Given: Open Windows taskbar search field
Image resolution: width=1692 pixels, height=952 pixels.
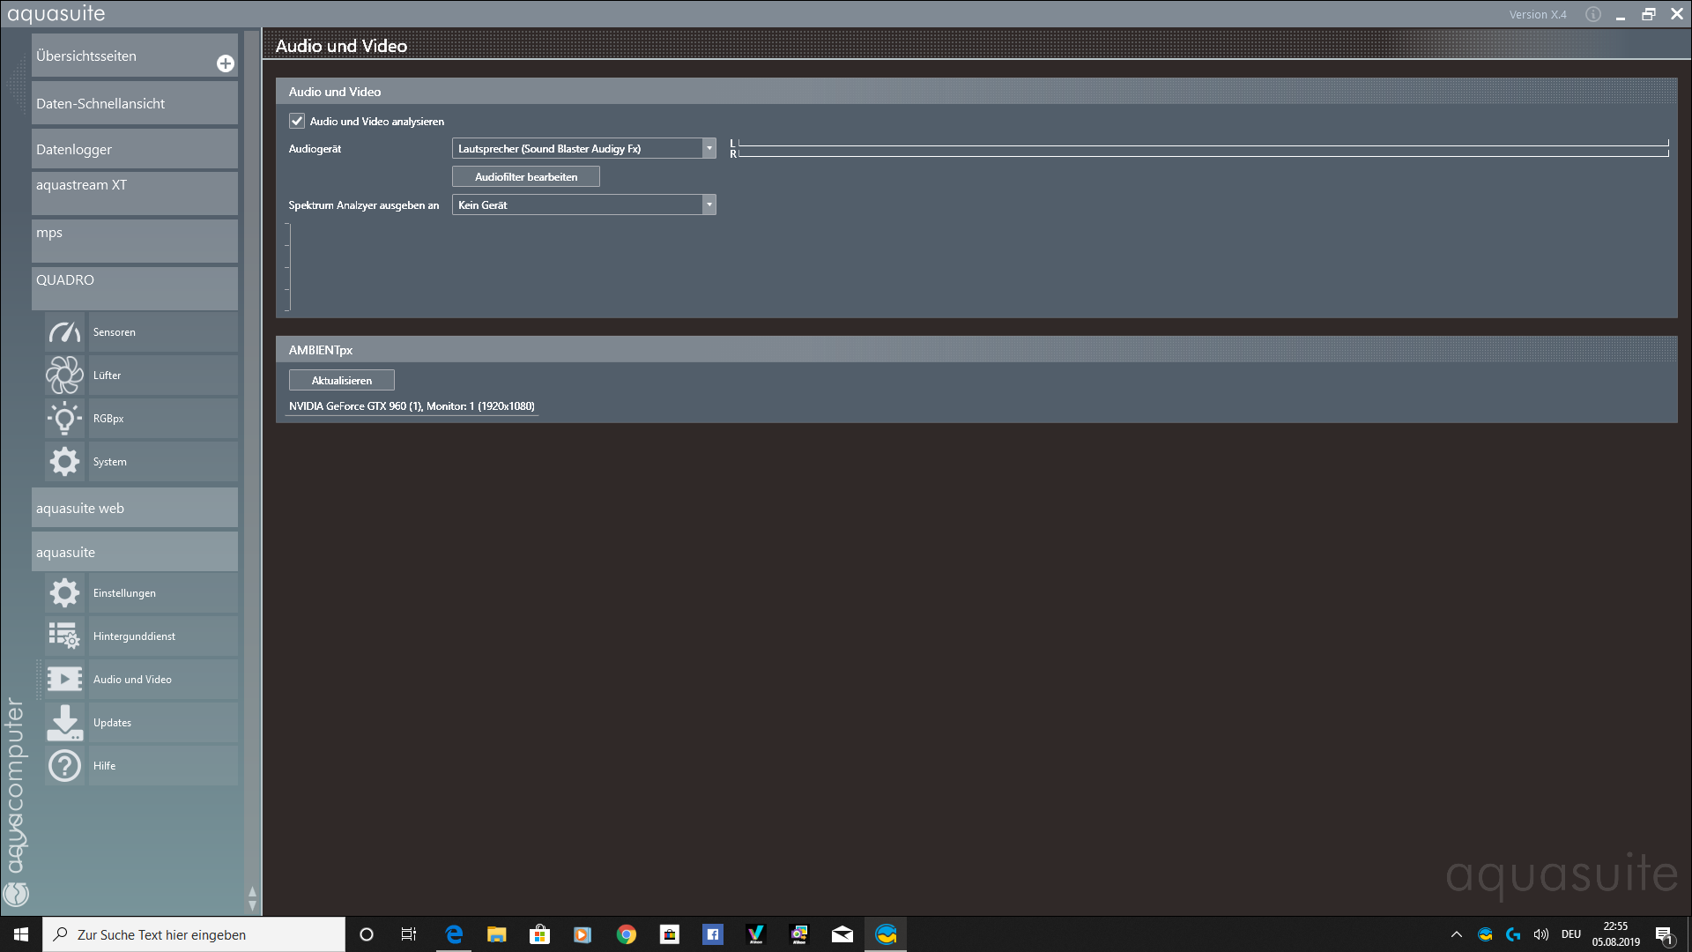Looking at the screenshot, I should (x=194, y=934).
